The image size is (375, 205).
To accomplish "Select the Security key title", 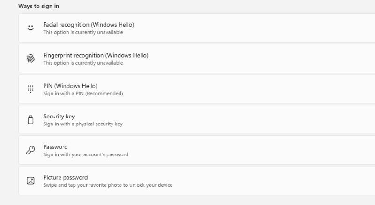I will click(x=59, y=117).
